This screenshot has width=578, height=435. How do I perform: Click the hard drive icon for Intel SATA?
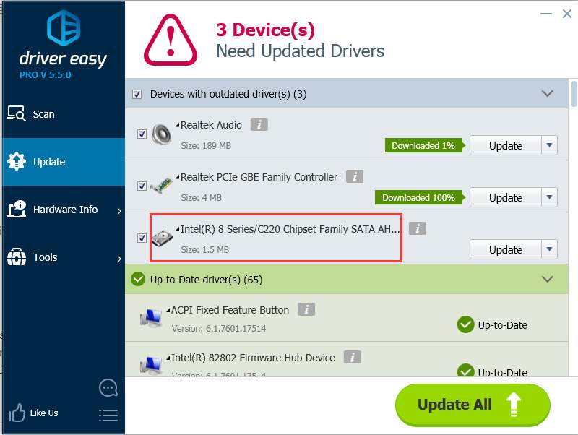click(162, 238)
